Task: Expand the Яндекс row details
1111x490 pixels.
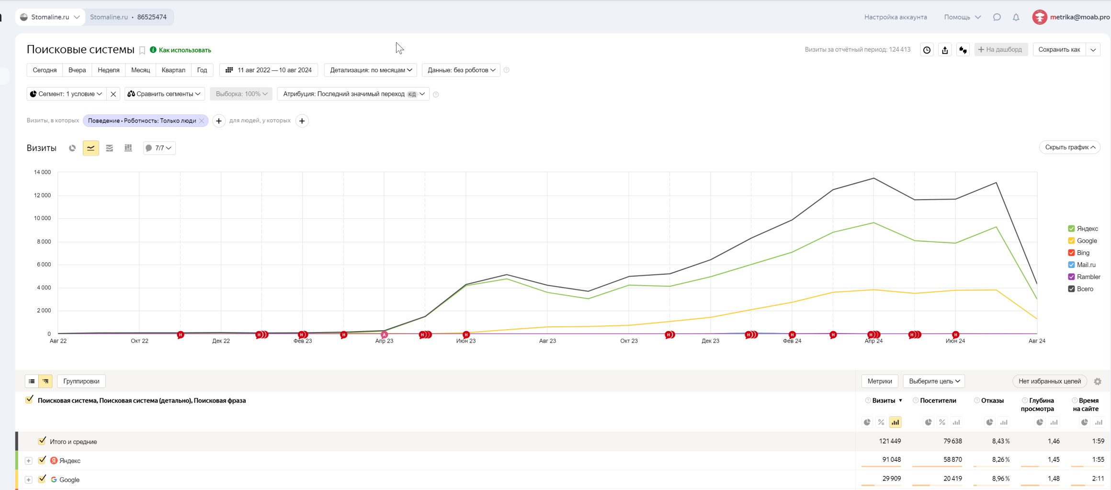Action: (29, 461)
